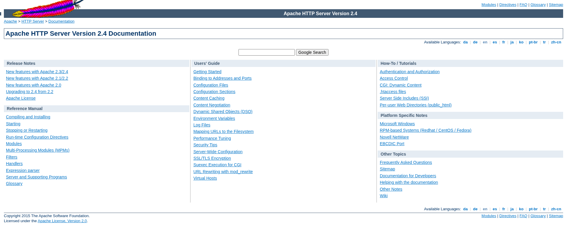Open Configuration Sections

click(214, 92)
